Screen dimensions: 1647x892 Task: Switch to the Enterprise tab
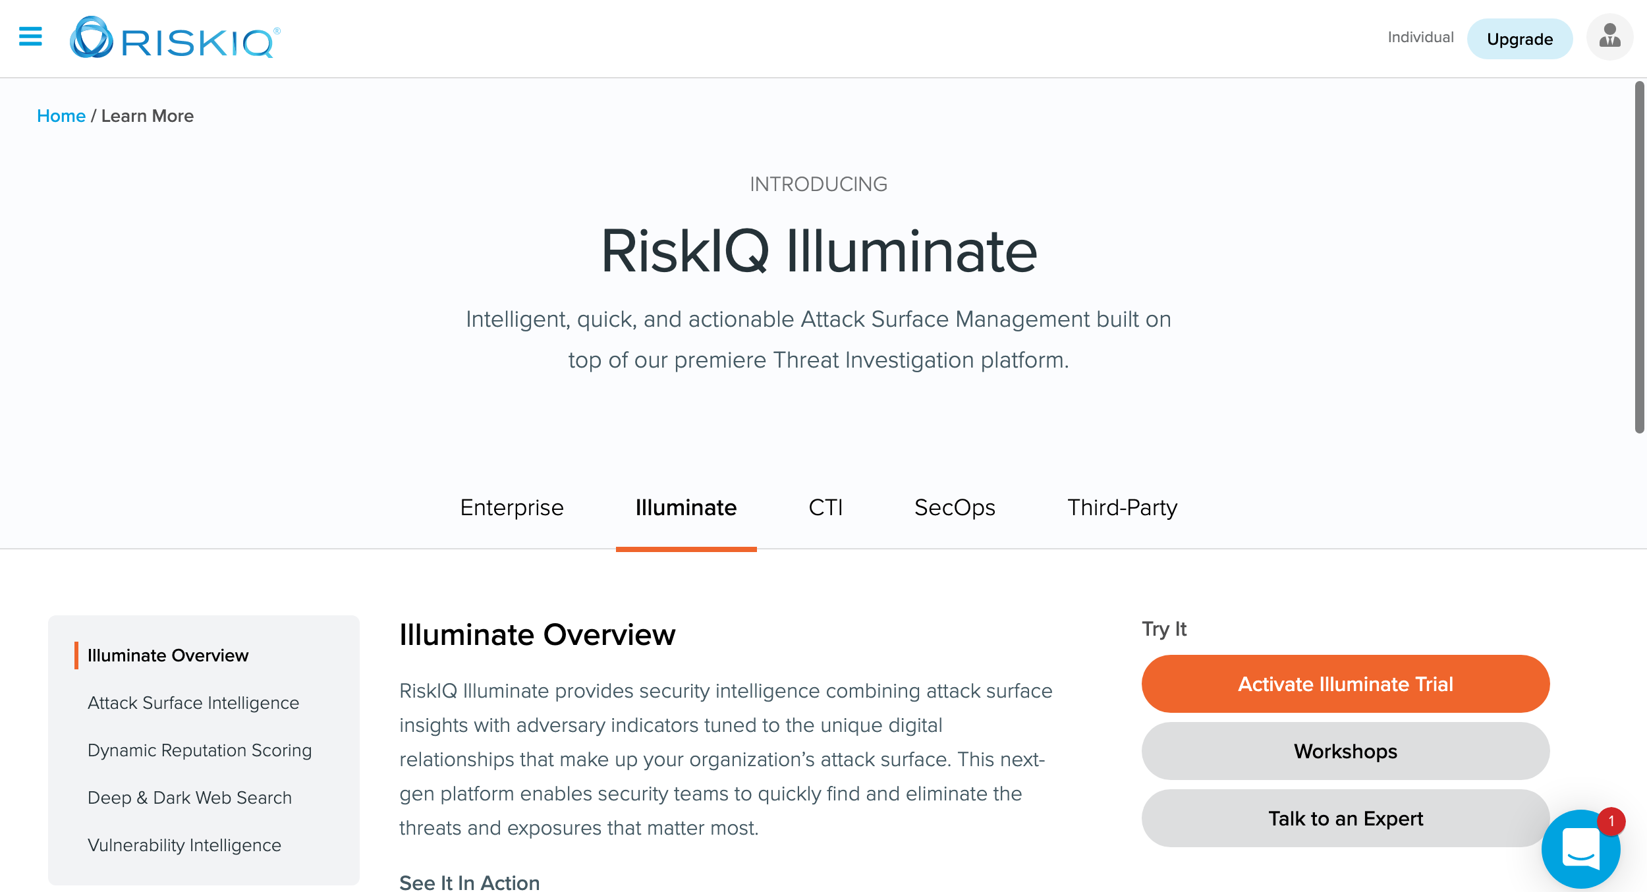click(512, 507)
